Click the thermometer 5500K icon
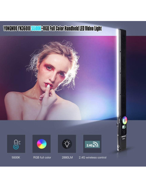 coord(16,144)
